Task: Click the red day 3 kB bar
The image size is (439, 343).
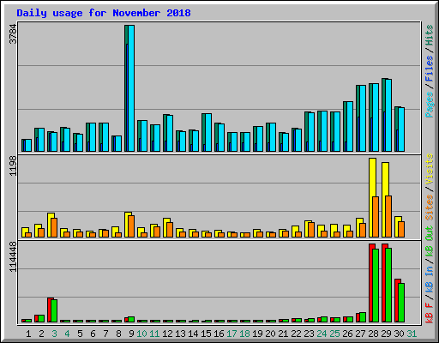Action: point(49,310)
